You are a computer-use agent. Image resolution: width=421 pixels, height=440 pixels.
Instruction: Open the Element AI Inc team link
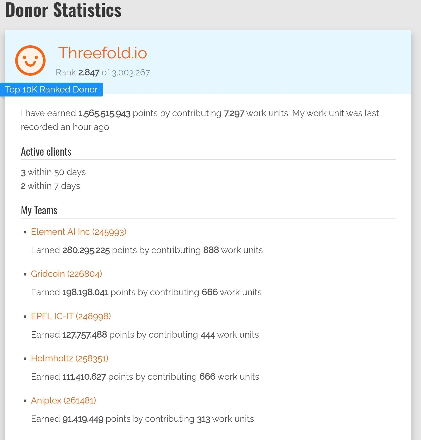coord(79,232)
